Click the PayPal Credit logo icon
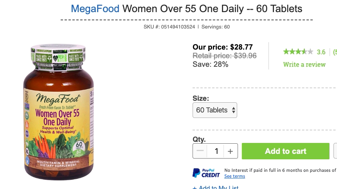The height and width of the screenshot is (189, 337). [206, 173]
